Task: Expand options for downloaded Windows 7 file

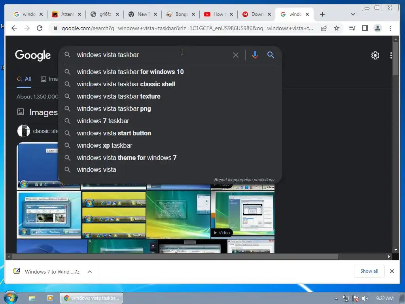Action: pos(90,272)
